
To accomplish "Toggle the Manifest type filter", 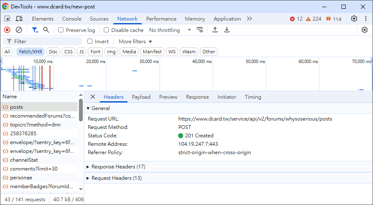I will [x=152, y=52].
